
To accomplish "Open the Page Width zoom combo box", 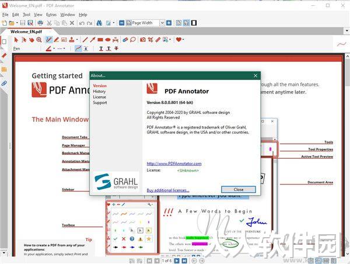I will click(145, 23).
